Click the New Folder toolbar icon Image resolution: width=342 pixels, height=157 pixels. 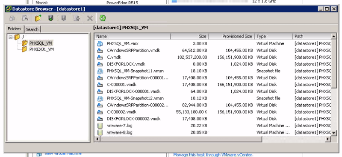tap(38, 18)
